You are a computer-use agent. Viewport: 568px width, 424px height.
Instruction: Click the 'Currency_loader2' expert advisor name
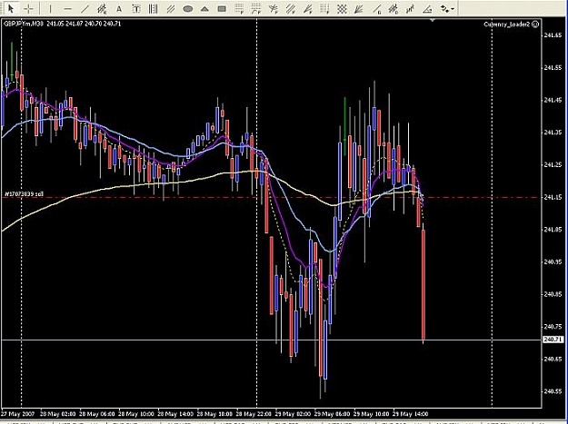pyautogui.click(x=507, y=25)
